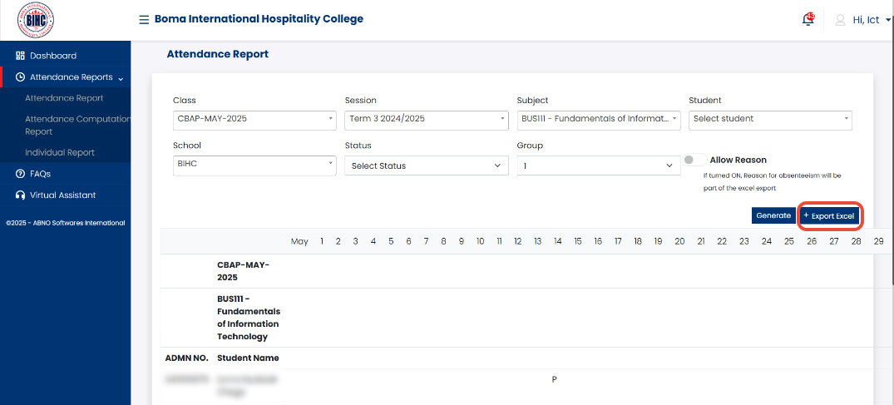Open the notifications bell

(808, 20)
